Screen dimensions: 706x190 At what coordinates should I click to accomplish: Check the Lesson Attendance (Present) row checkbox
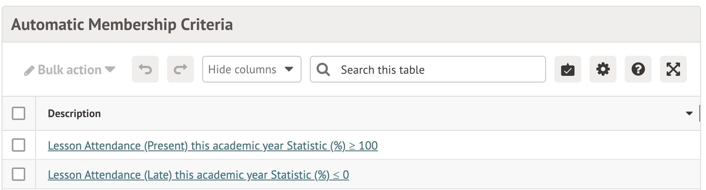click(x=18, y=145)
